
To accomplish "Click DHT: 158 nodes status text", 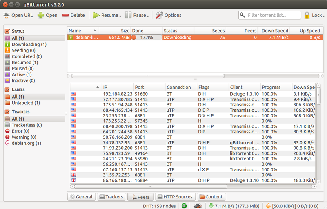I will 159,206.
